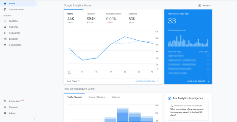Switch to the Source / Medium tab
Screen dimensions: 237x122
[x=97, y=97]
